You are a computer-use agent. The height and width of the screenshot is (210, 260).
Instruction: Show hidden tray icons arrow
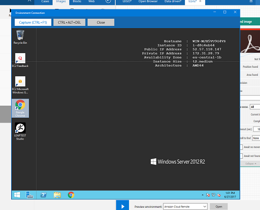click(x=203, y=195)
